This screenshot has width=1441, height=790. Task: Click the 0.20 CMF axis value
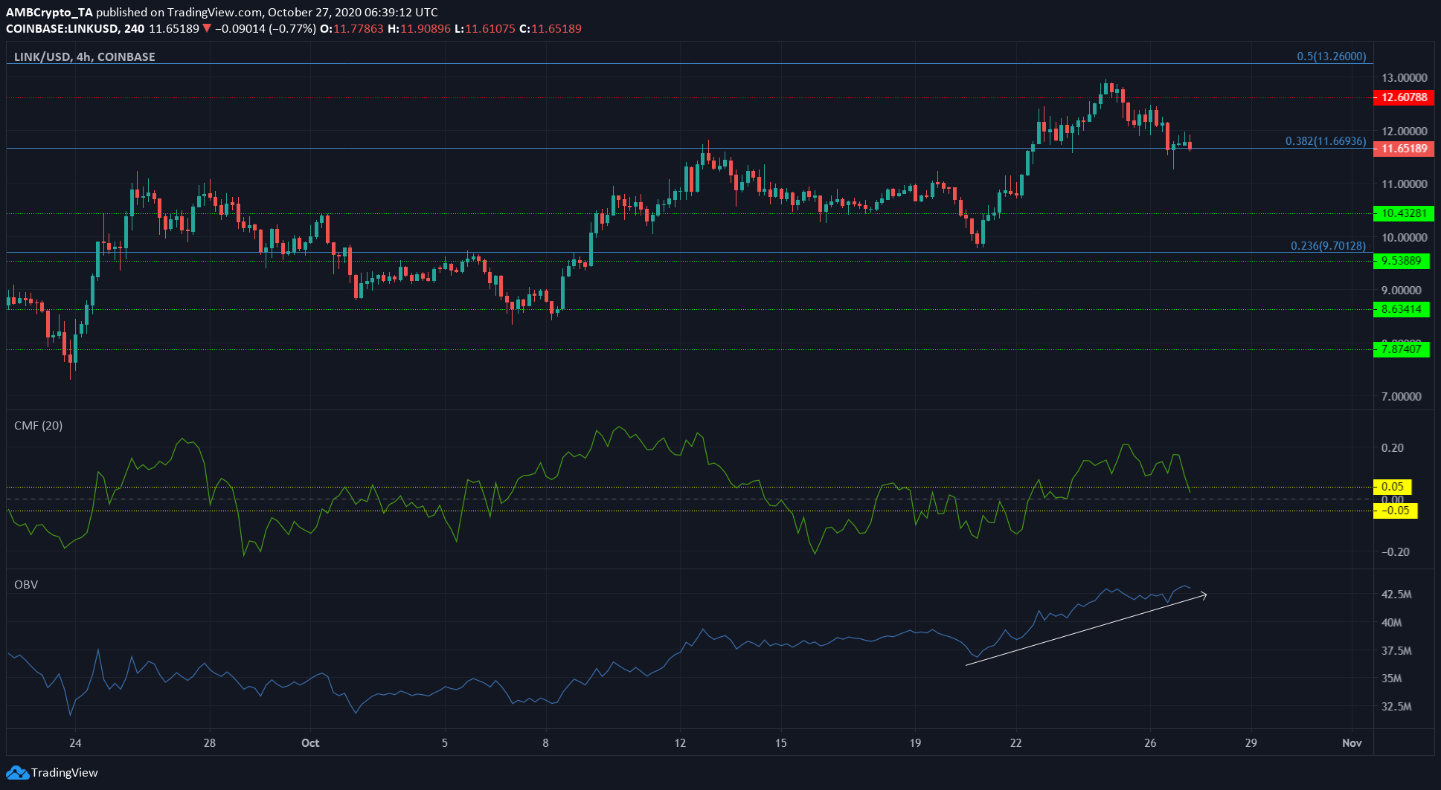[1393, 448]
